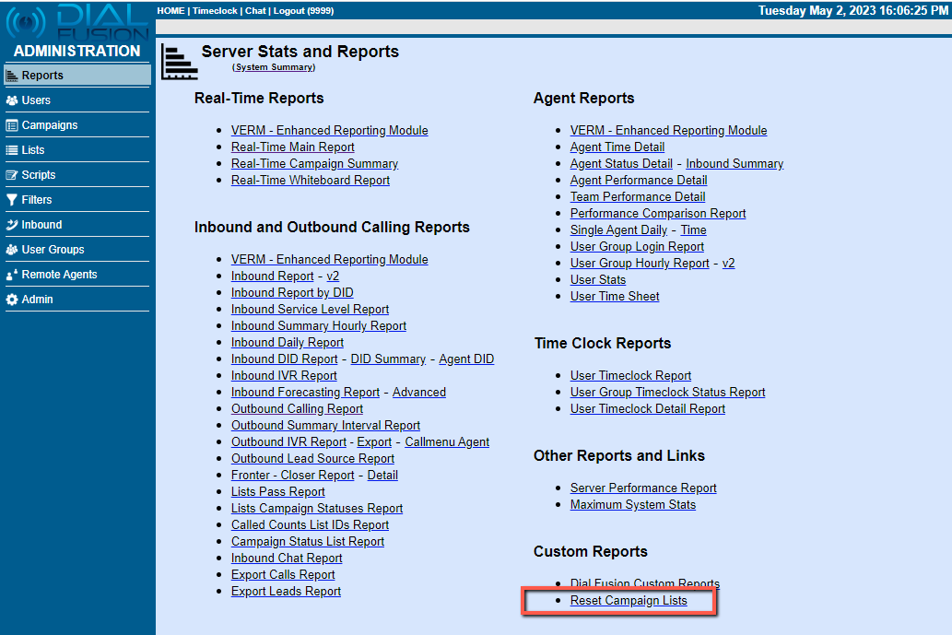Viewport: 952px width, 635px height.
Task: Open Maximum System Stats
Action: [x=632, y=505]
